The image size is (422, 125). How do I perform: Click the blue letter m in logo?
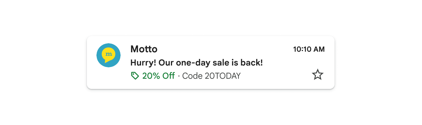click(x=109, y=54)
